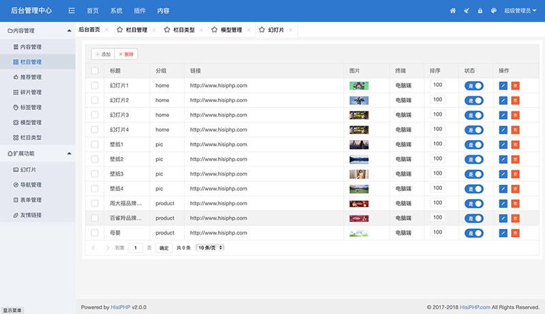Edit the 幻灯片4 row
The height and width of the screenshot is (314, 545).
[x=503, y=130]
